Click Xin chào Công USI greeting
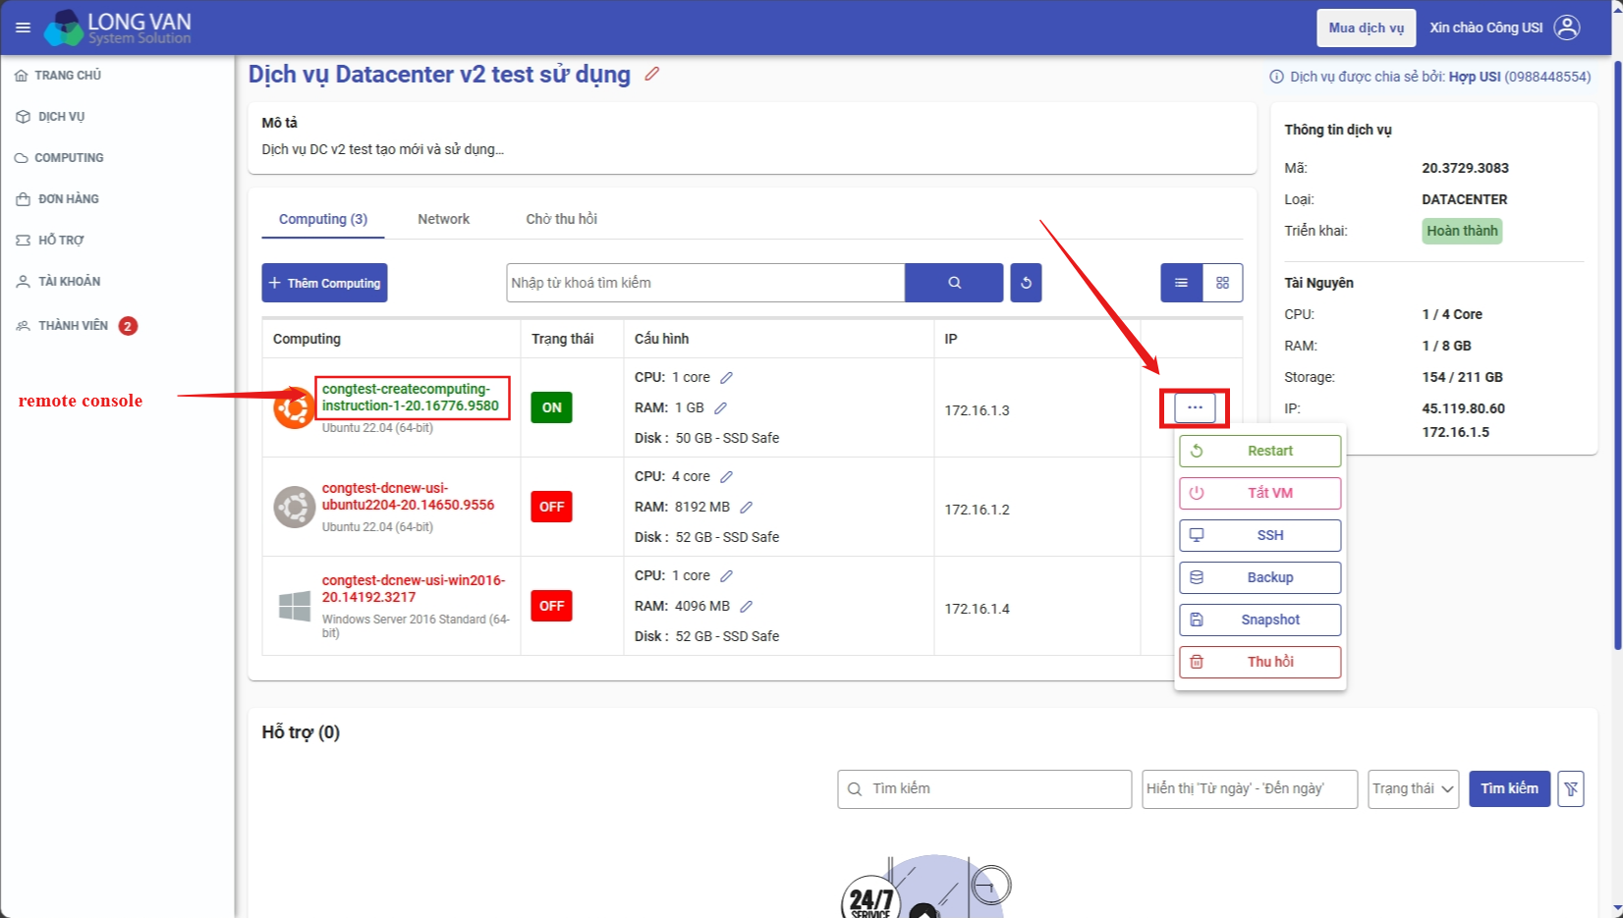This screenshot has height=918, width=1623. (1485, 27)
